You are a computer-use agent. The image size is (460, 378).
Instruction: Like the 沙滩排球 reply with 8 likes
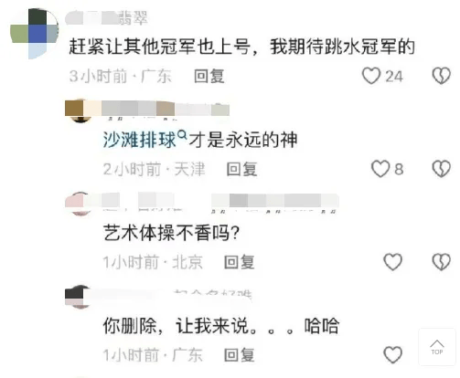coord(380,169)
